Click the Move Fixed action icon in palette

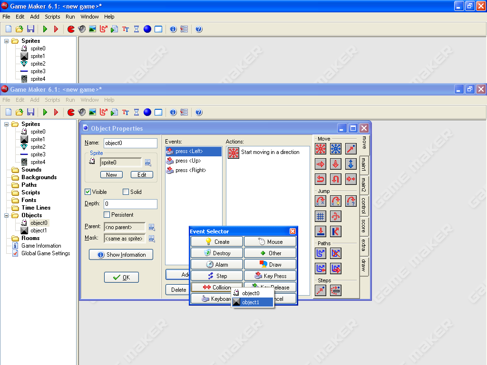click(x=321, y=149)
